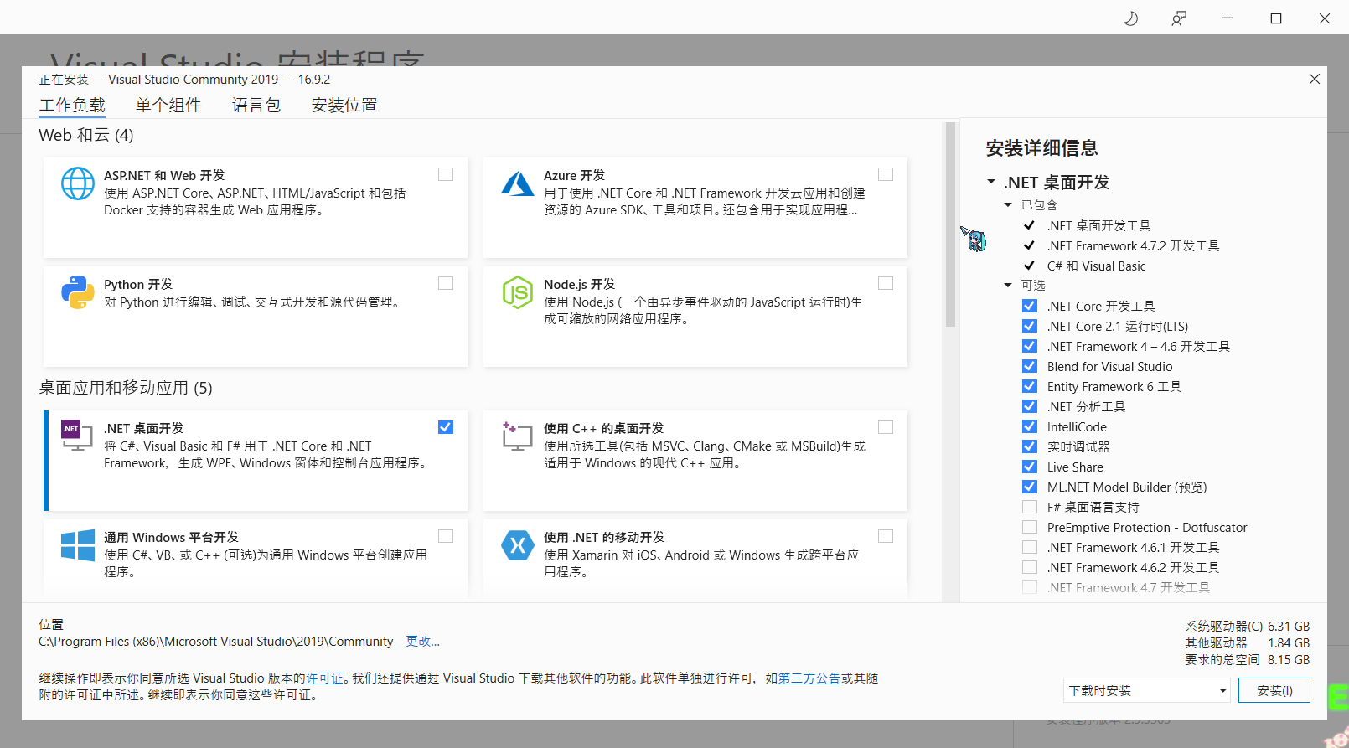Collapse the 已包含 section
The image size is (1349, 748).
[x=1008, y=204]
